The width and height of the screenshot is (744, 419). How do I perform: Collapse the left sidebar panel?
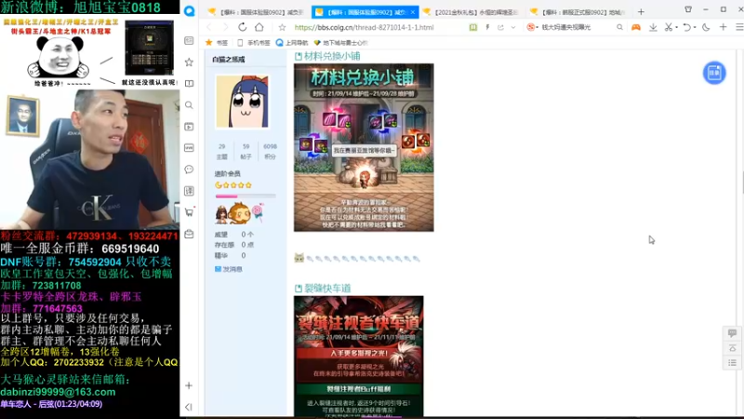tap(189, 407)
